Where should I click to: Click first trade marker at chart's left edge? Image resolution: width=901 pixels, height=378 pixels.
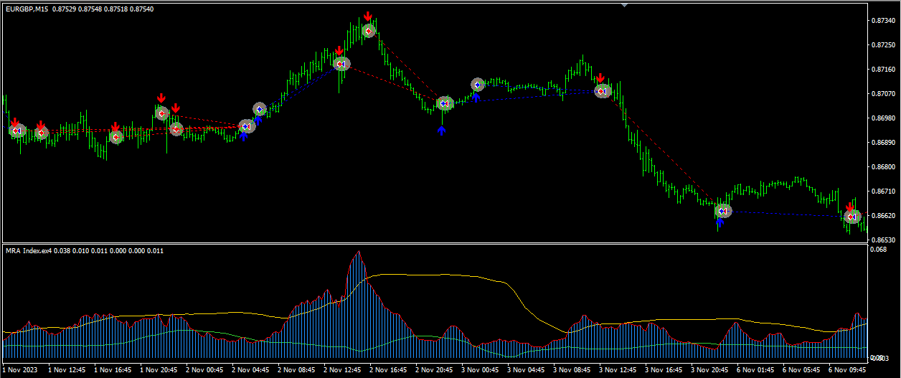tap(17, 131)
